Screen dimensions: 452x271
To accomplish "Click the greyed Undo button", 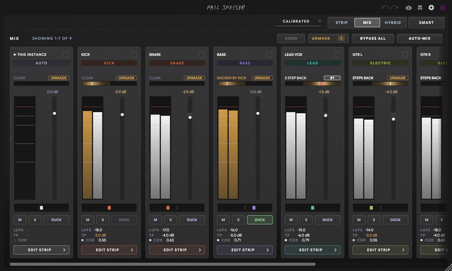I will 291,38.
